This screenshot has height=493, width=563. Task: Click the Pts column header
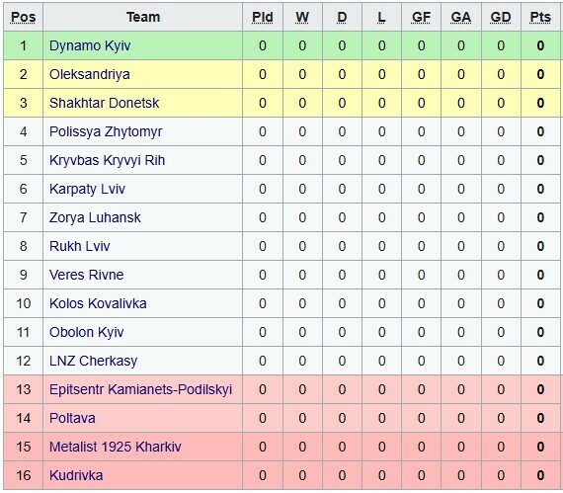click(540, 17)
